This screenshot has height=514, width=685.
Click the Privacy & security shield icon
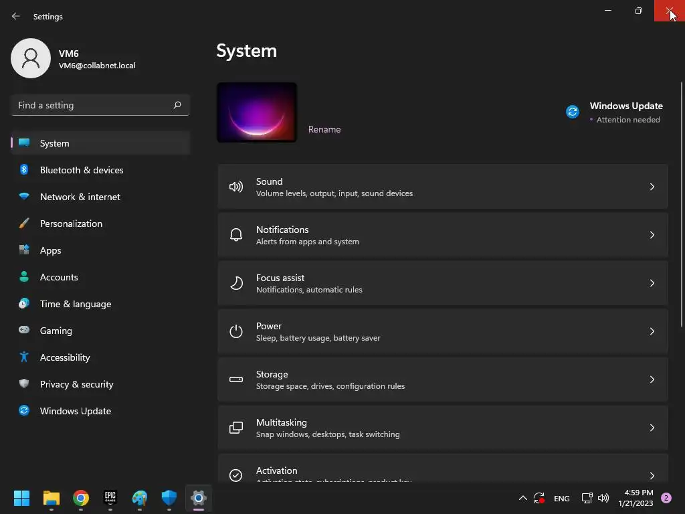tap(24, 383)
